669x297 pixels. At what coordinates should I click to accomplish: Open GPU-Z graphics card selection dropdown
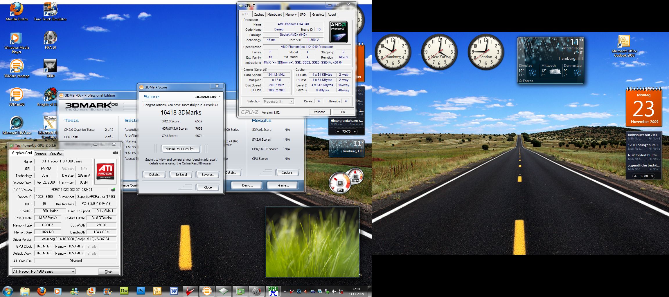click(x=44, y=271)
